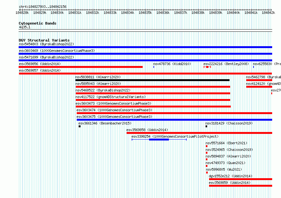Open the nsv5462798 label
This screenshot has height=198, width=281.
click(x=263, y=77)
